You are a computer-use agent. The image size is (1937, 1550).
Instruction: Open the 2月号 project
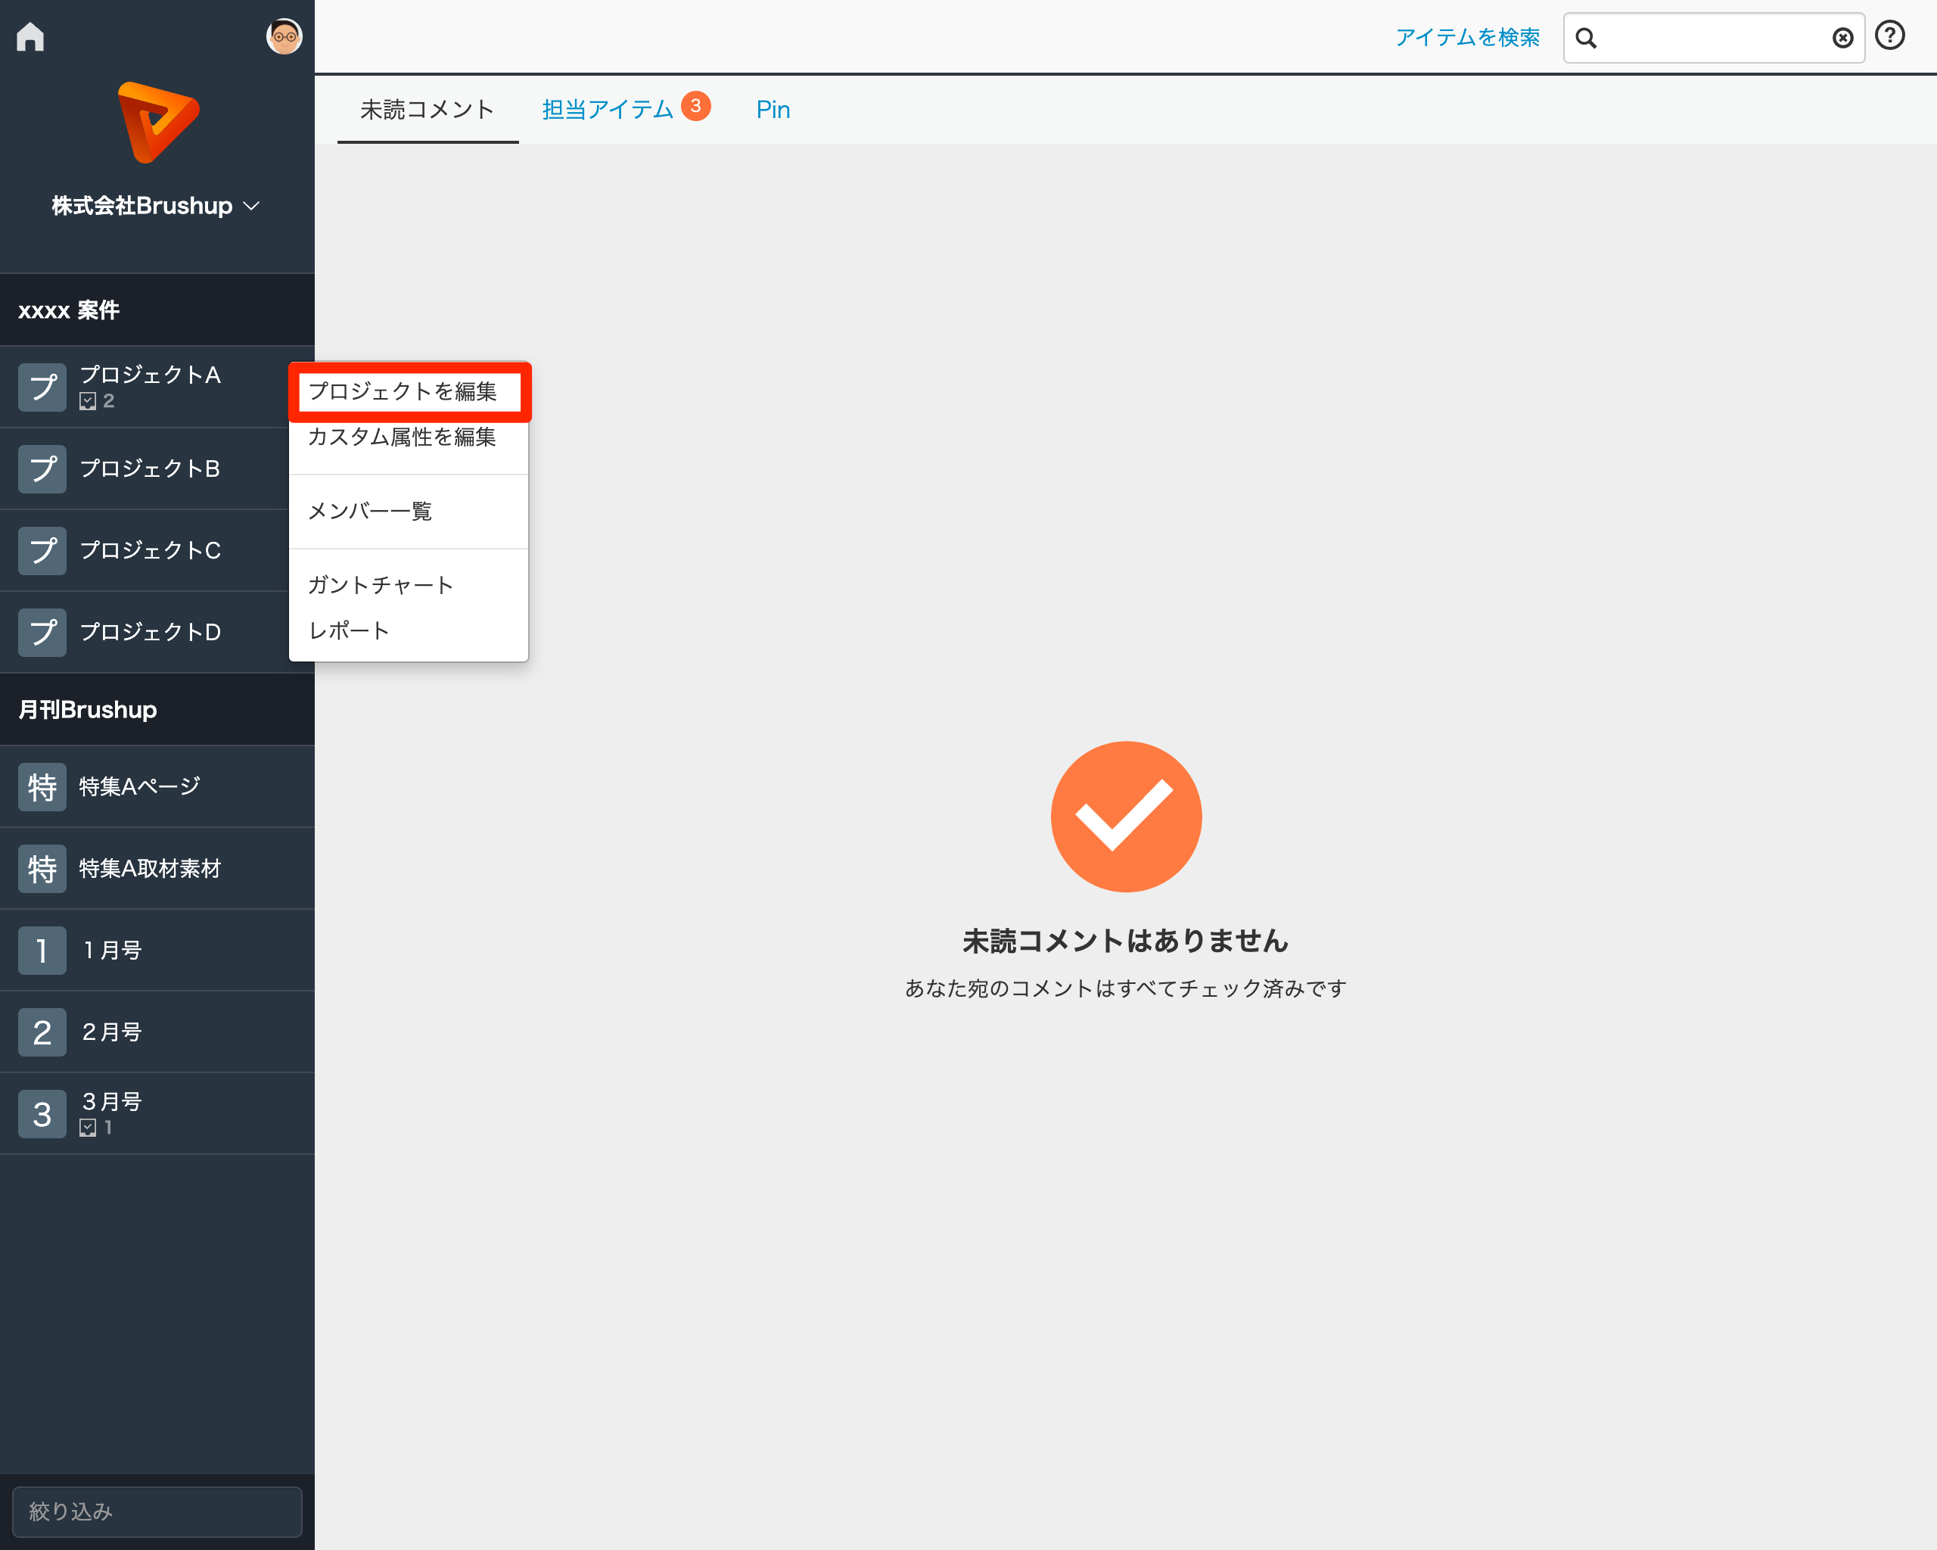(157, 1032)
